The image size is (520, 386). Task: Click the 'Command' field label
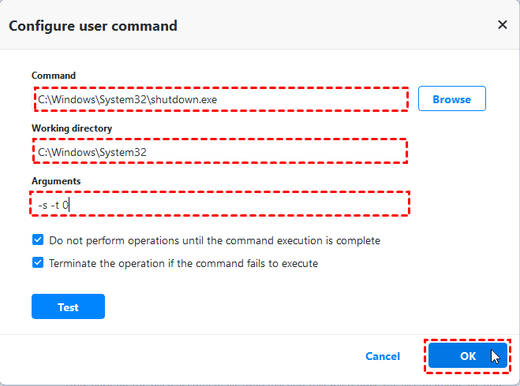[54, 76]
